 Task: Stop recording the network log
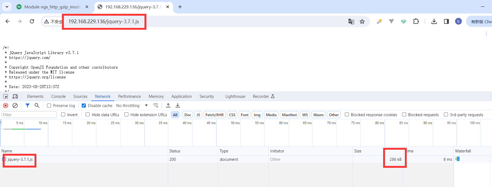tap(5, 106)
